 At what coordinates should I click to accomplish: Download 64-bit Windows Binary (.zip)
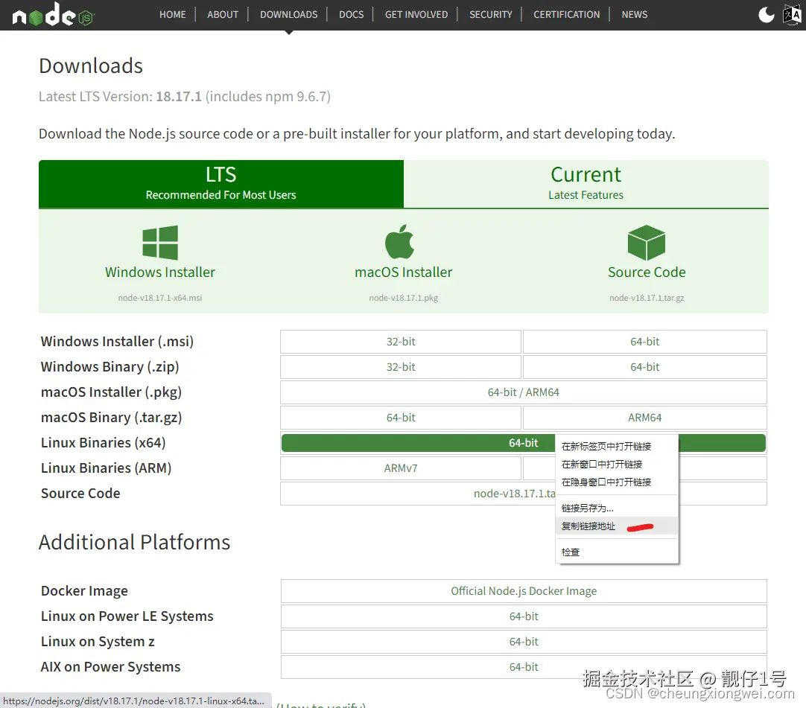[x=644, y=367]
